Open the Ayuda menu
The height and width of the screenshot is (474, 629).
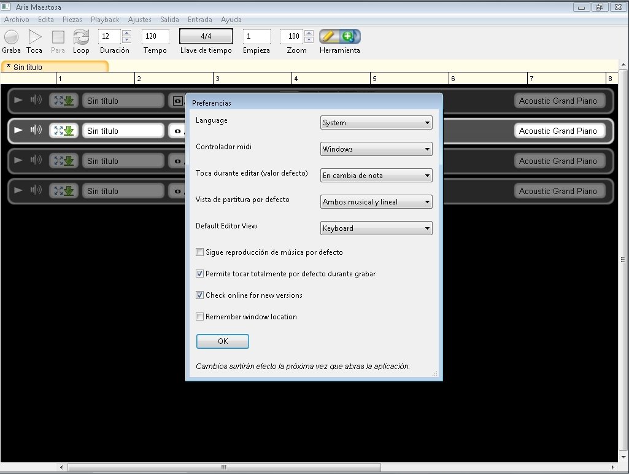pyautogui.click(x=231, y=20)
